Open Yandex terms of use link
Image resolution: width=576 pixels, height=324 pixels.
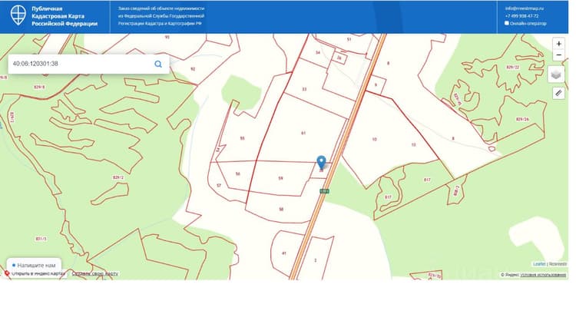(x=542, y=275)
